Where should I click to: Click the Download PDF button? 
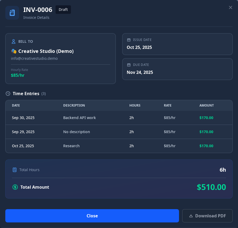(x=207, y=216)
